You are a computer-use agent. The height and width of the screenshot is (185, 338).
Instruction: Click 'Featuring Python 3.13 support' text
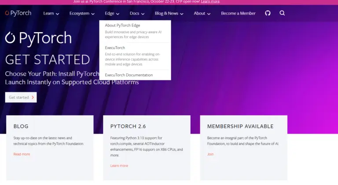(x=147, y=146)
